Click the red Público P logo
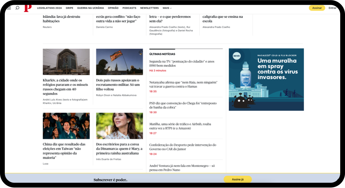The height and width of the screenshot is (188, 345). tap(28, 8)
